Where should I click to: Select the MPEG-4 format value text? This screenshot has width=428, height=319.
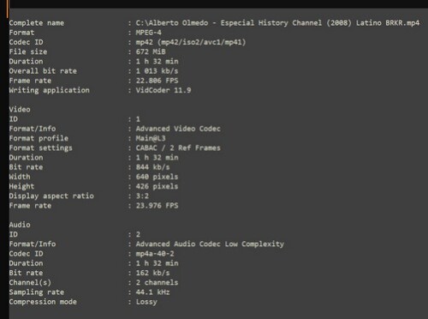pyautogui.click(x=148, y=33)
